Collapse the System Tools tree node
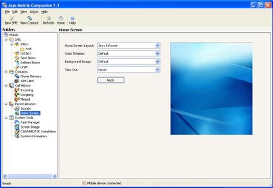Screen dimensions: 273x188 [6, 118]
